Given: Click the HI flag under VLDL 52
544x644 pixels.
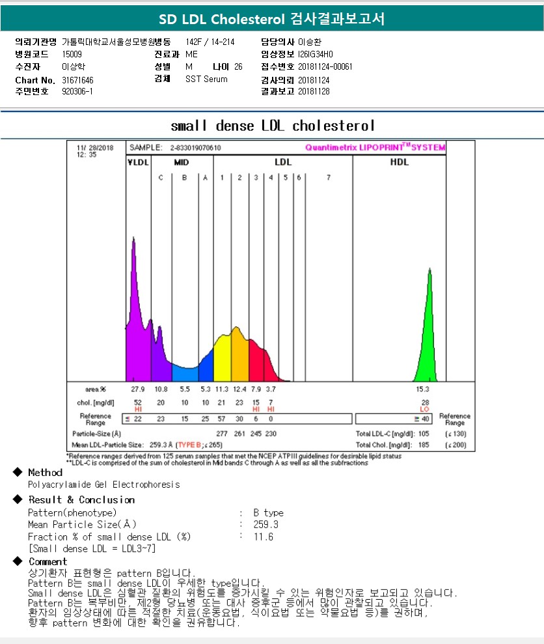Looking at the screenshot, I should pos(138,409).
